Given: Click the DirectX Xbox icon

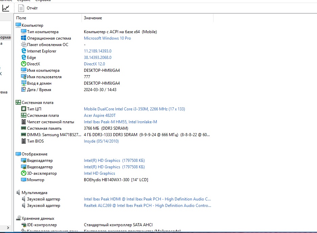Looking at the screenshot, I should (x=24, y=64).
